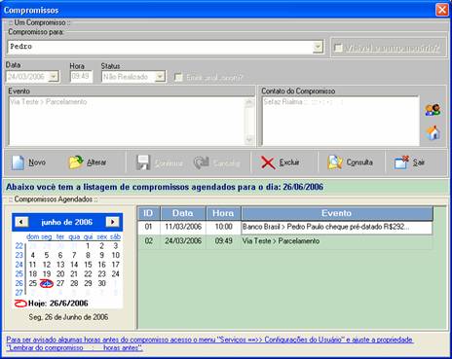The width and height of the screenshot is (452, 359).
Task: Click 'Hoje: 26/6/2006' today label
Action: pyautogui.click(x=58, y=304)
